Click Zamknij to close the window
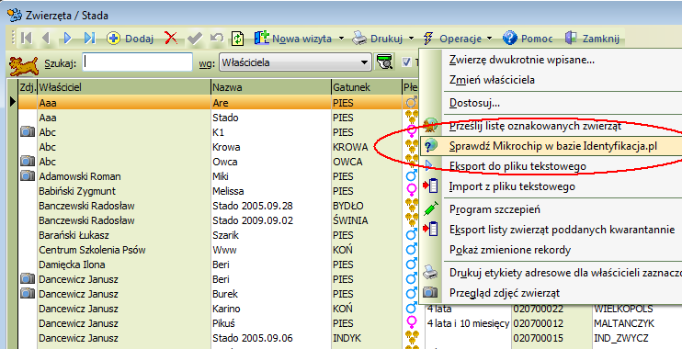Screen dimensions: 682x349 pyautogui.click(x=592, y=39)
